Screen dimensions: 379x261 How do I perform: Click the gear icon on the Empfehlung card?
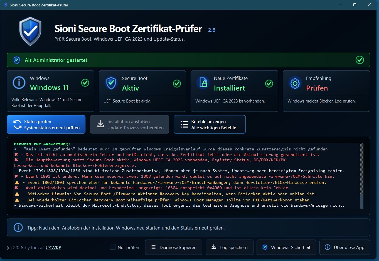(295, 83)
